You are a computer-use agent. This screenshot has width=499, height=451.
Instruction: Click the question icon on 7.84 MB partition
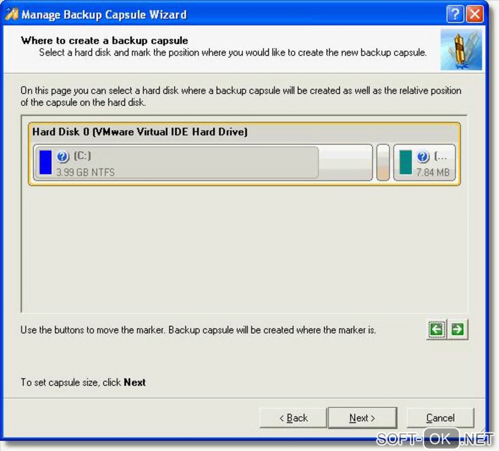coord(423,156)
